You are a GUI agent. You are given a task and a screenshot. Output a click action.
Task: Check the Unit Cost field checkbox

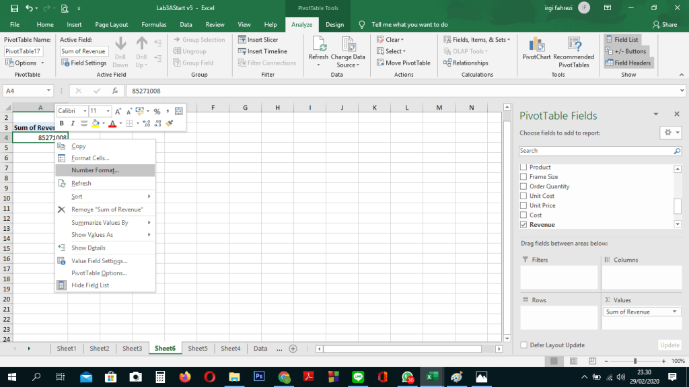click(x=523, y=196)
